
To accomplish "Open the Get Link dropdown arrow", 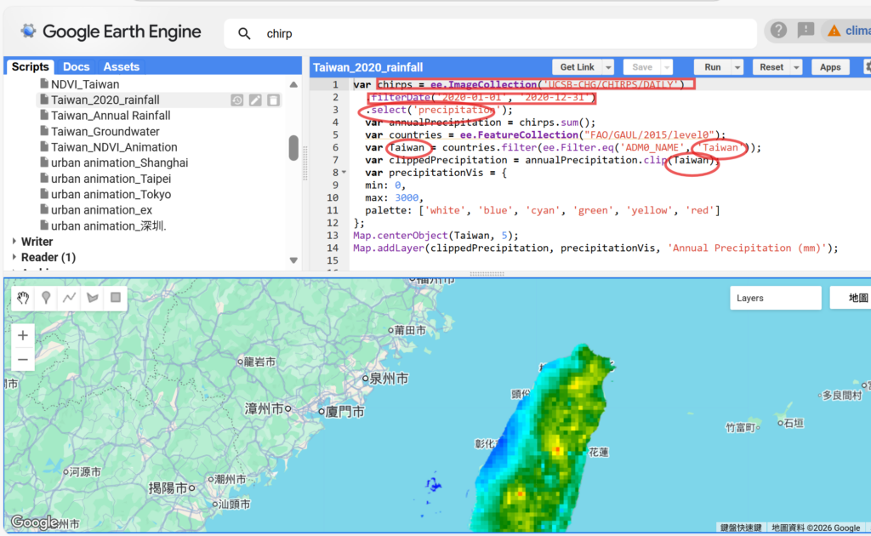I will pos(608,67).
